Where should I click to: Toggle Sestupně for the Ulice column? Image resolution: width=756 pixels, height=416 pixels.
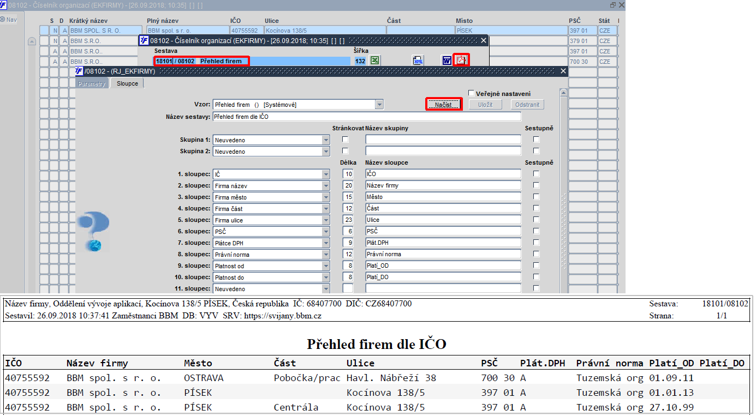pyautogui.click(x=537, y=220)
